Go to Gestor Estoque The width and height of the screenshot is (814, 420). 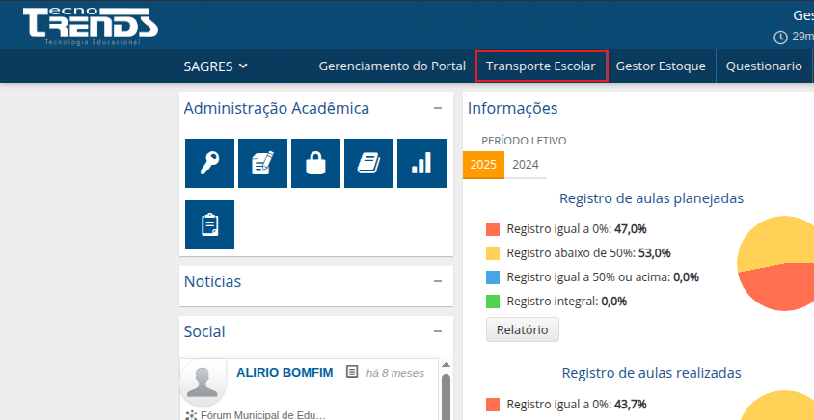coord(661,66)
